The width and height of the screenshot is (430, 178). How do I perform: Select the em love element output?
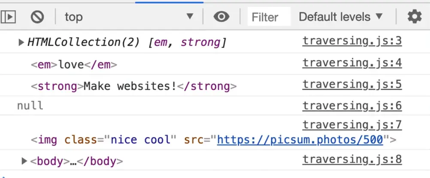[74, 65]
